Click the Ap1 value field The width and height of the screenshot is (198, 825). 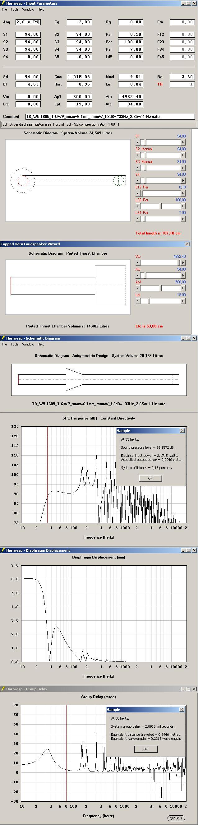(x=79, y=96)
